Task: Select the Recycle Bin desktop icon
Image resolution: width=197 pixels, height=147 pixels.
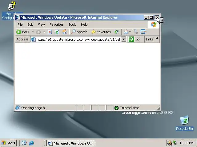Action: coord(184,123)
